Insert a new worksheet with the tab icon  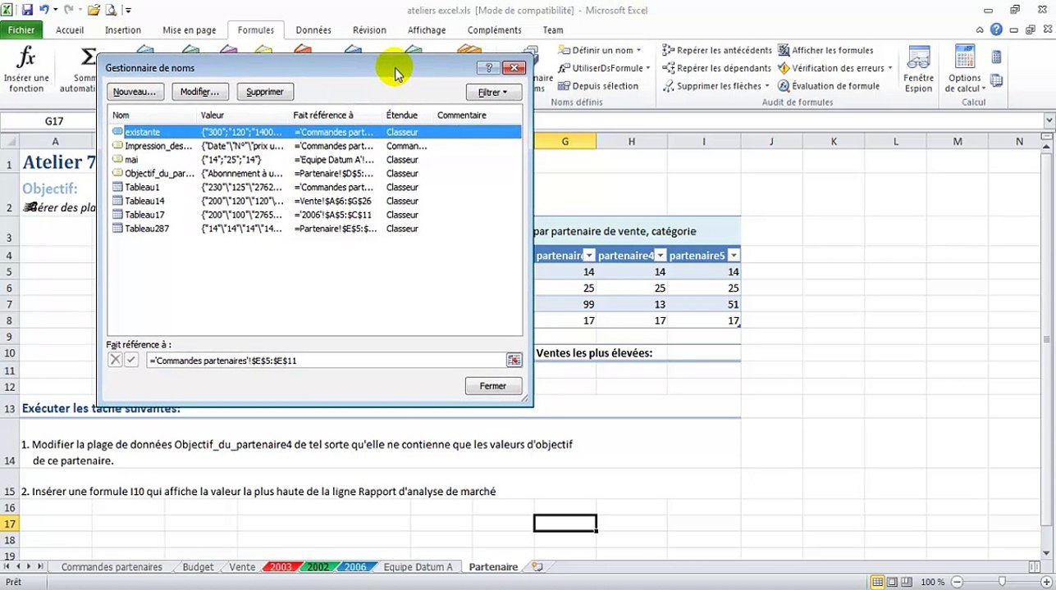click(537, 567)
